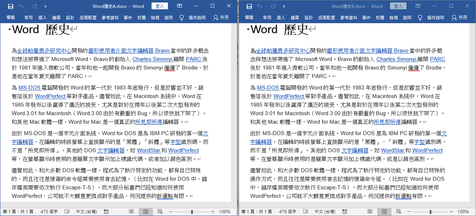Adjust zoom slider handle in Word歷史A
Screen dimensions: 476x216
pos(192,211)
